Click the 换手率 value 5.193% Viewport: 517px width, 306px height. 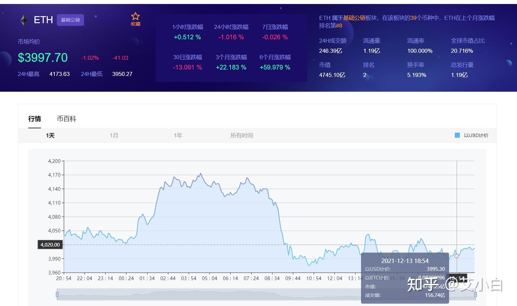(416, 75)
